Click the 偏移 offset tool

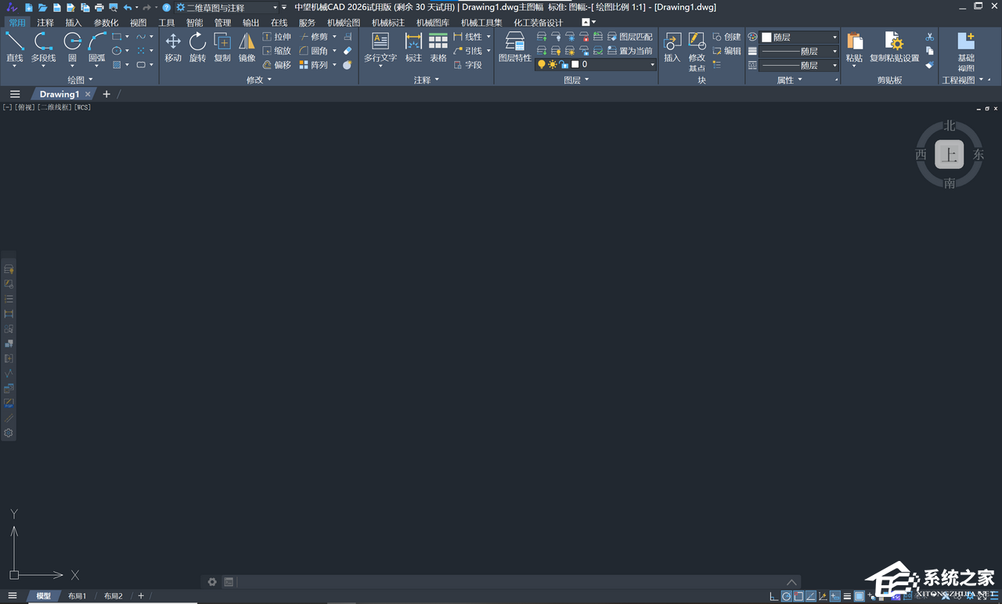coord(276,65)
